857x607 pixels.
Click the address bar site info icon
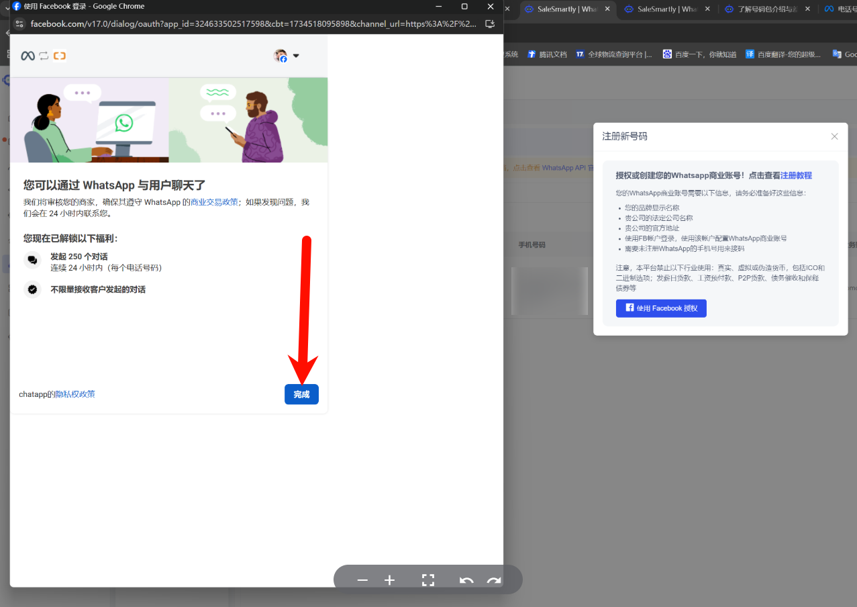(x=18, y=24)
